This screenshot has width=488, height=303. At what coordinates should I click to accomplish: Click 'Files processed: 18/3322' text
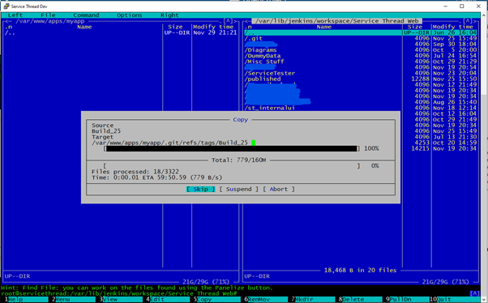point(135,172)
